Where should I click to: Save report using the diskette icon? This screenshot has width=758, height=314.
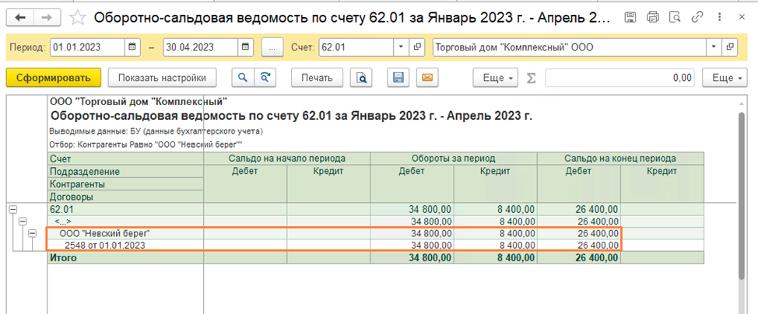coord(398,78)
